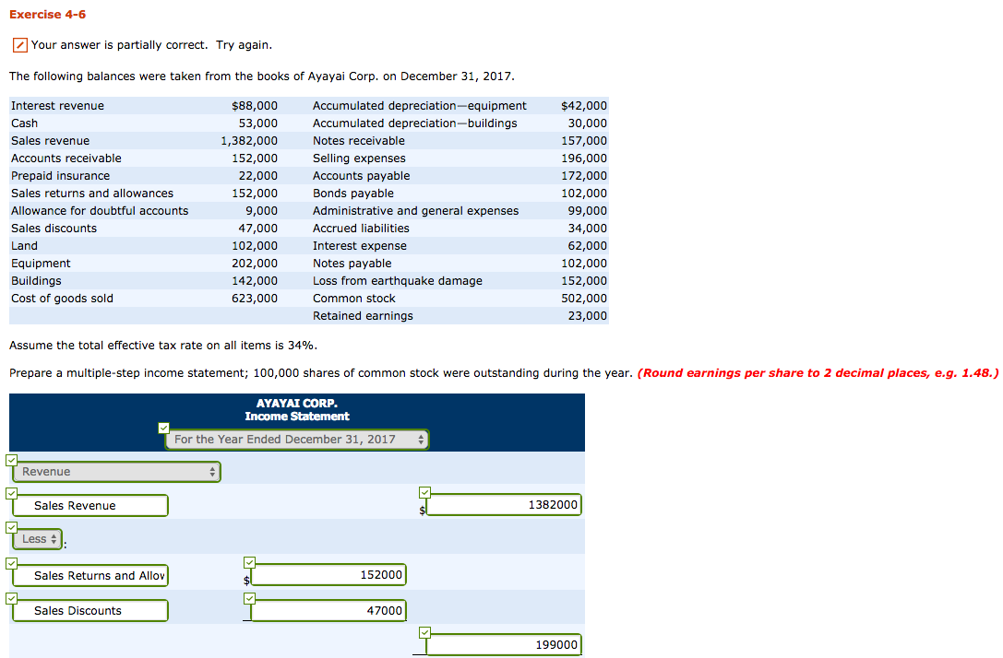Screen dimensions: 1003x658
Task: Click the checkmark beside the Sales Revenue label
Action: click(x=11, y=493)
